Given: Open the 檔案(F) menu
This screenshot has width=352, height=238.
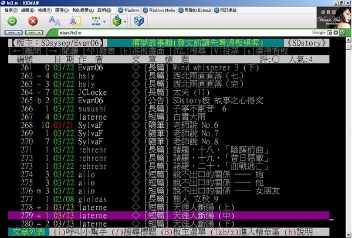Looking at the screenshot, I should tap(11, 11).
